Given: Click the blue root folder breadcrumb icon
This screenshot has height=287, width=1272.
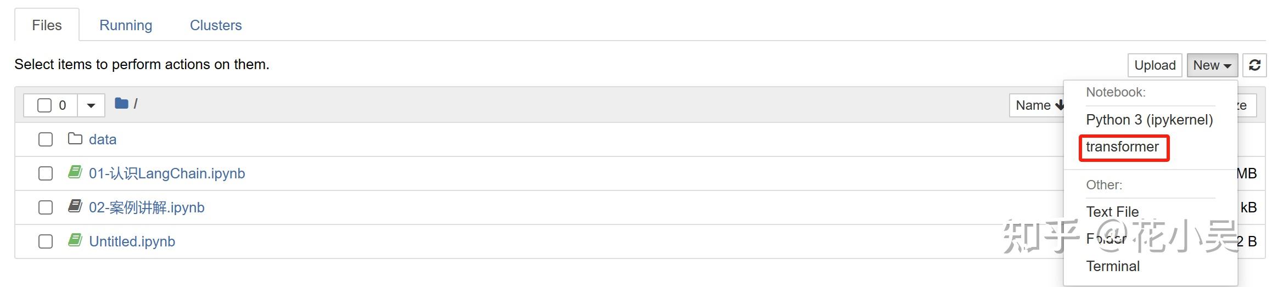Looking at the screenshot, I should click(x=121, y=103).
